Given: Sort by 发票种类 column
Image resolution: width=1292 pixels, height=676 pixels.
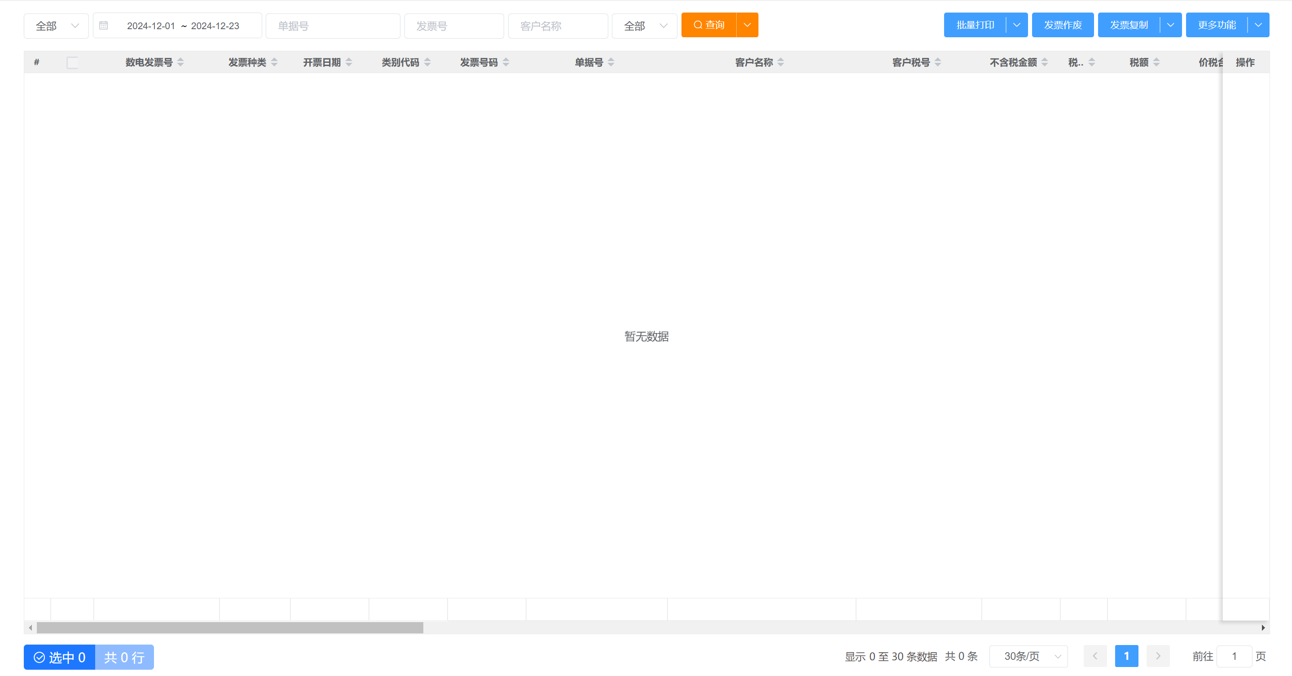Looking at the screenshot, I should point(274,62).
